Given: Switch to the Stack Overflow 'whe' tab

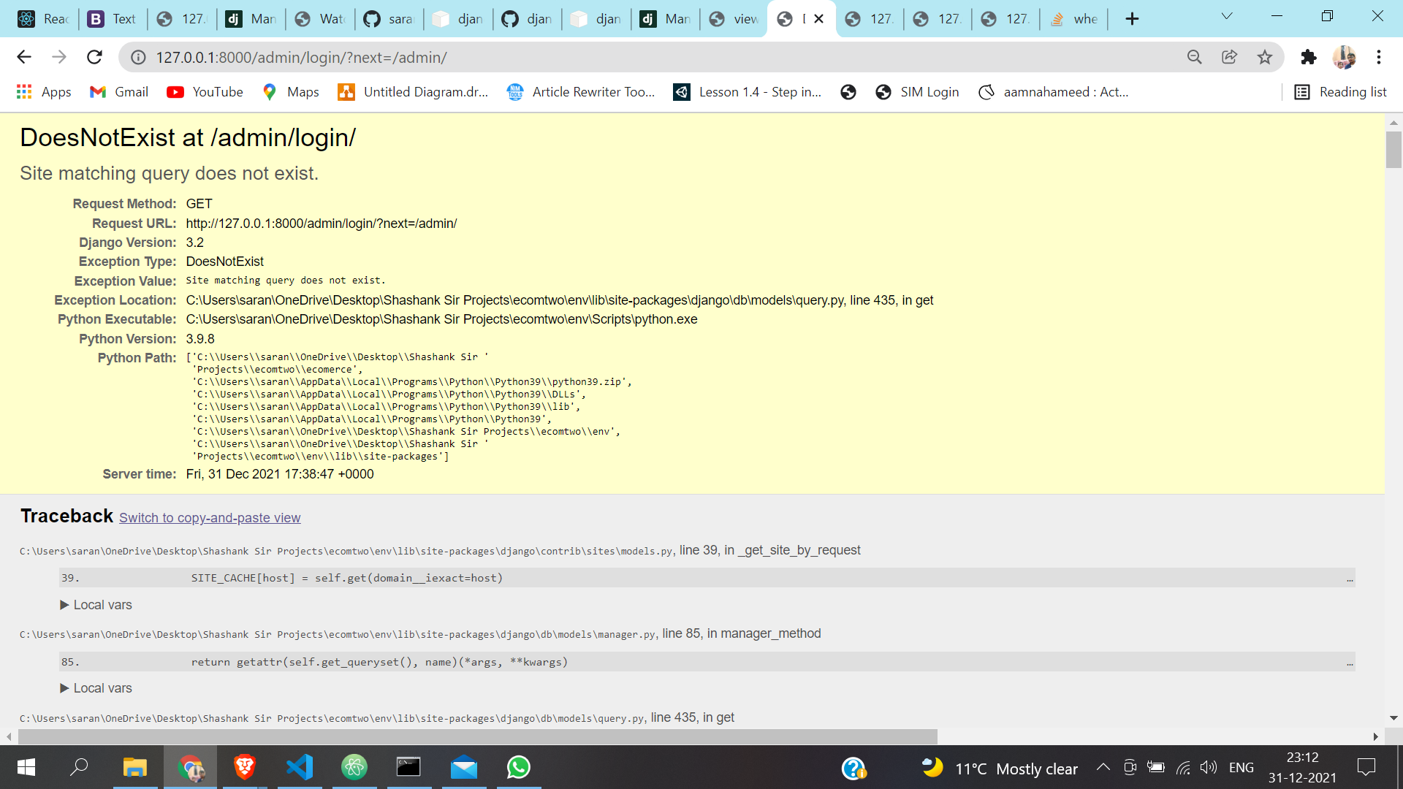Looking at the screenshot, I should (1073, 19).
